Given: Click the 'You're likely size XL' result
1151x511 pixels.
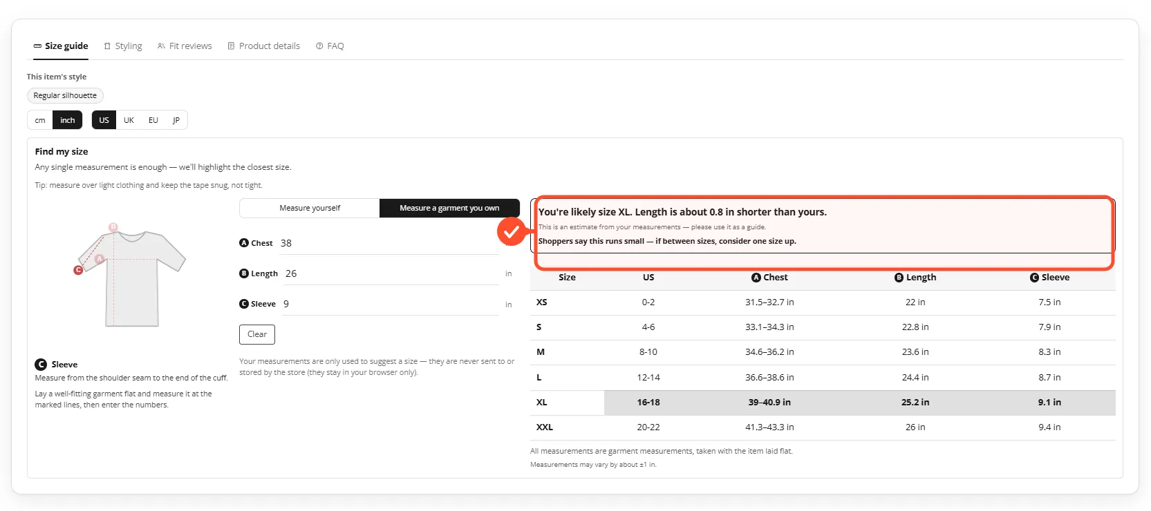Looking at the screenshot, I should point(682,212).
